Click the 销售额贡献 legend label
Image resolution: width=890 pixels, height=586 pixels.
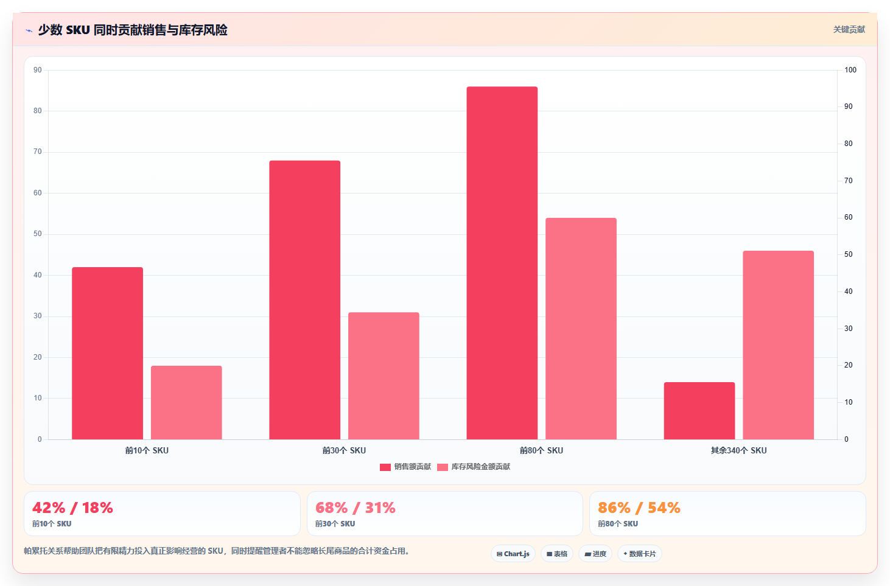[x=413, y=467]
